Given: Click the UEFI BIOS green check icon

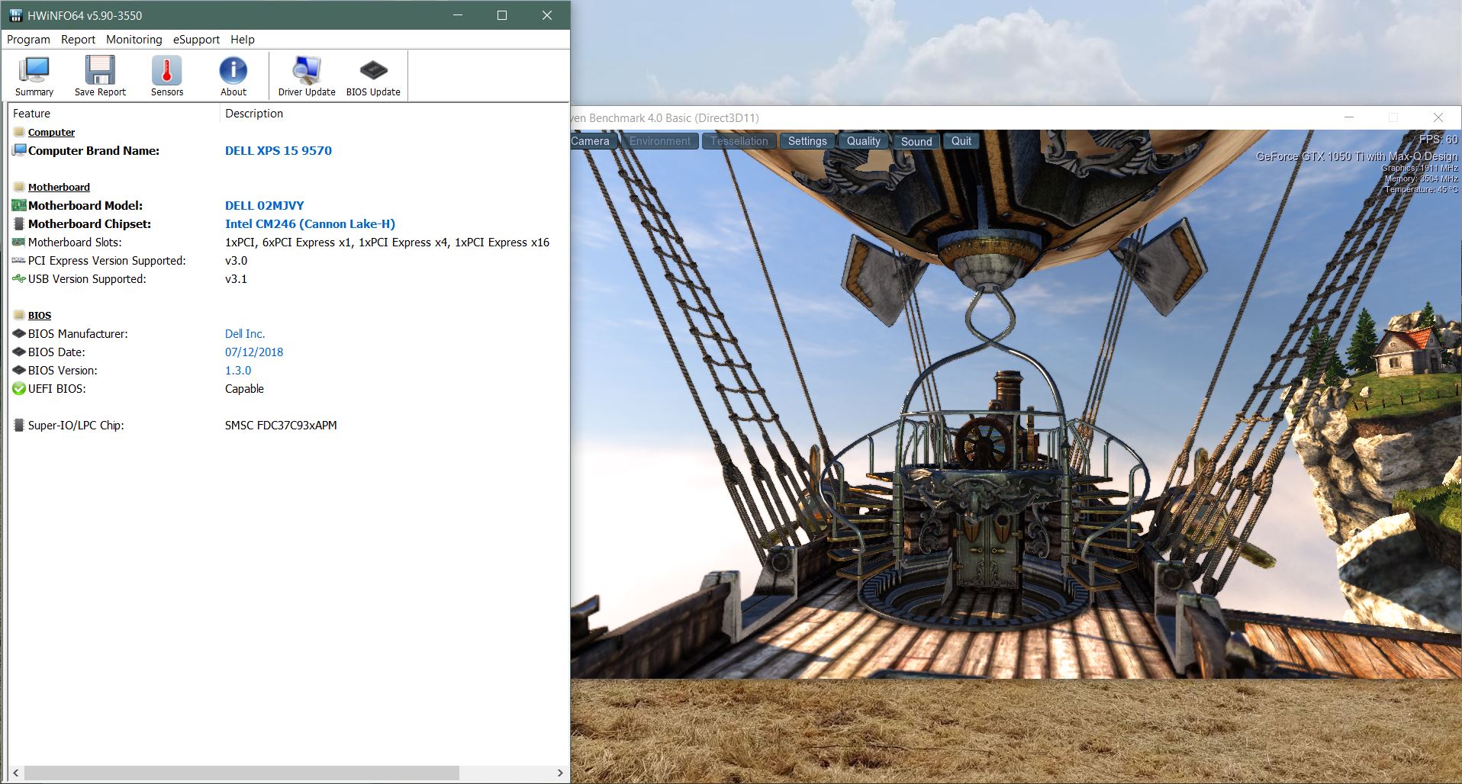Looking at the screenshot, I should tap(19, 388).
